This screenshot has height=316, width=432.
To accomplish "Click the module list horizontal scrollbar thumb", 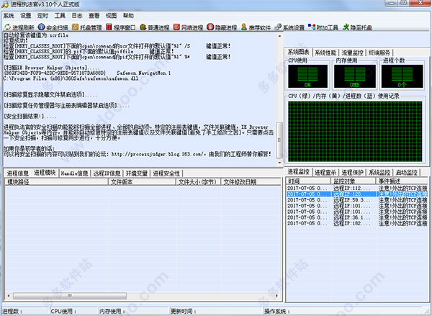I will (70, 296).
